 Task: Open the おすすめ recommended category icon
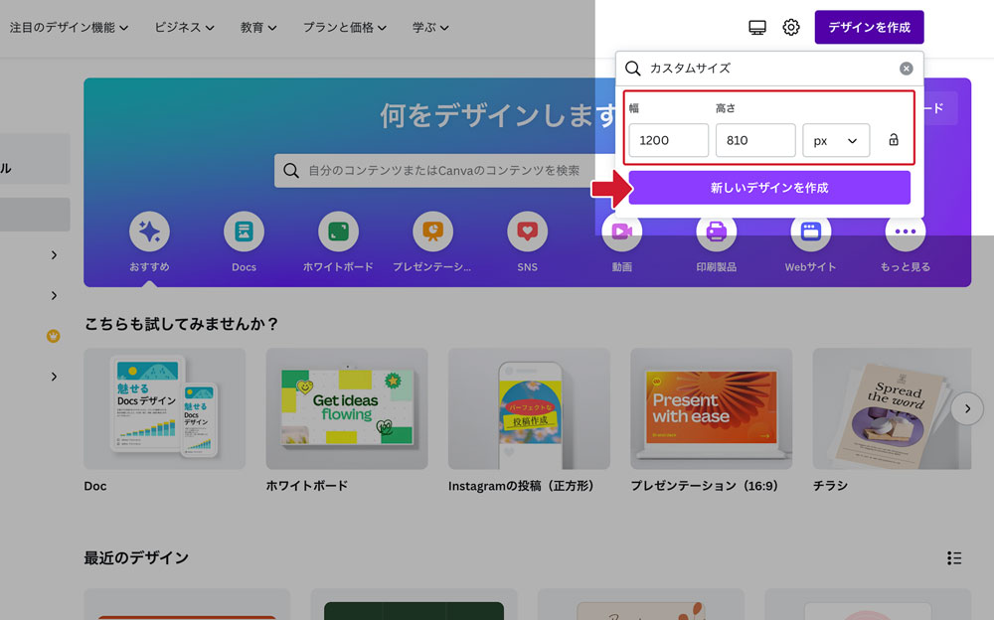(x=150, y=232)
